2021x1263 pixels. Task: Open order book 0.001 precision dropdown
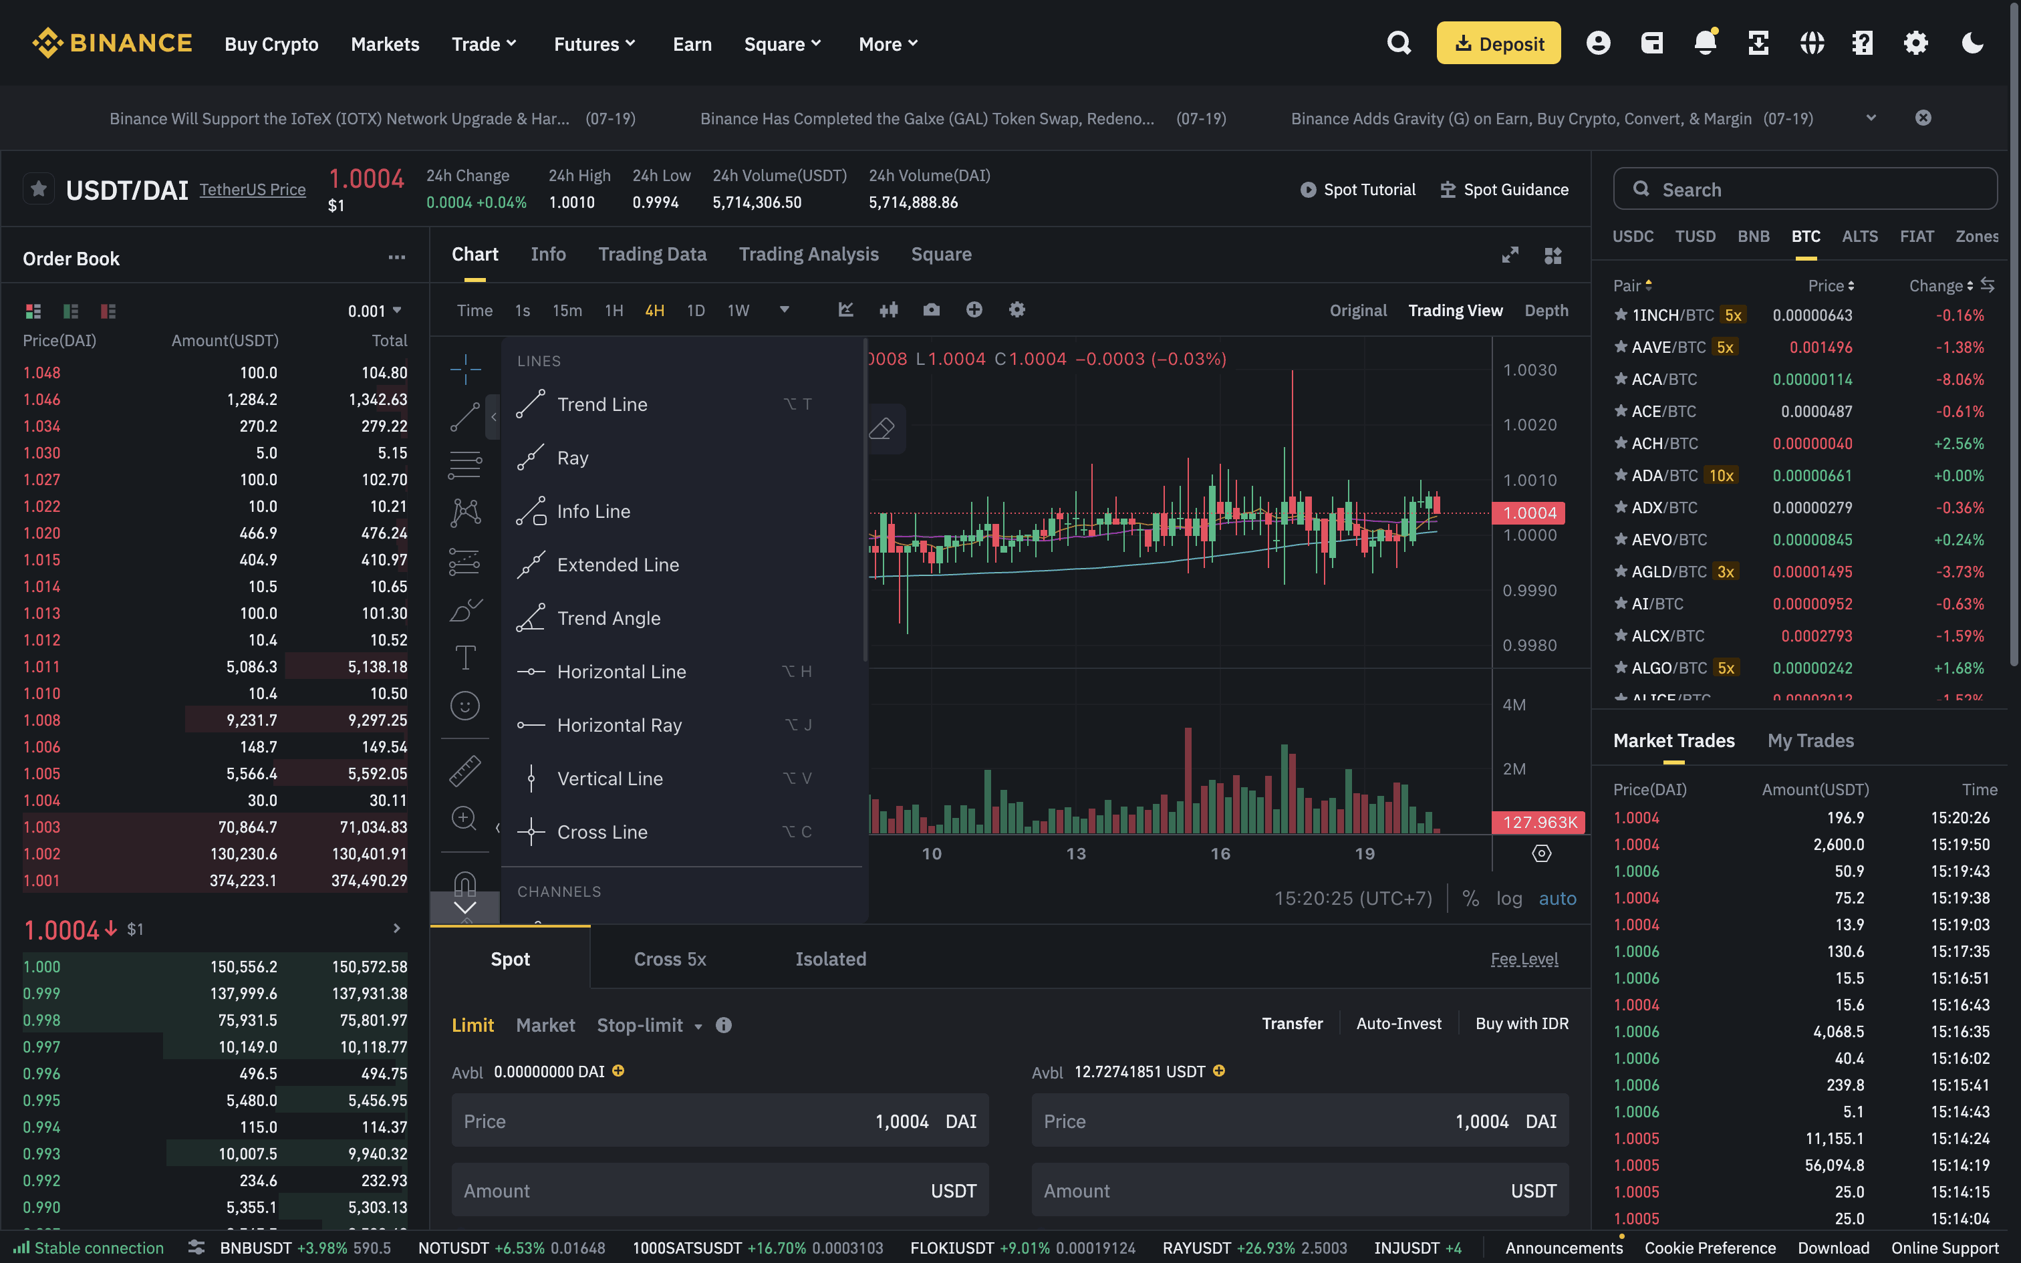(x=375, y=311)
